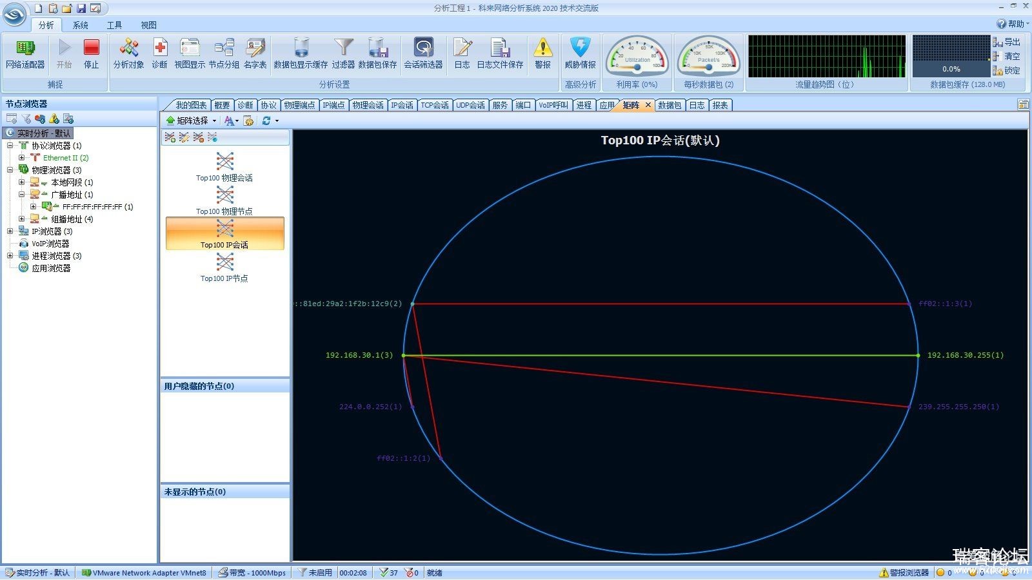Screen dimensions: 1032x580
Task: Open 日志文件保存 log file save
Action: [500, 54]
